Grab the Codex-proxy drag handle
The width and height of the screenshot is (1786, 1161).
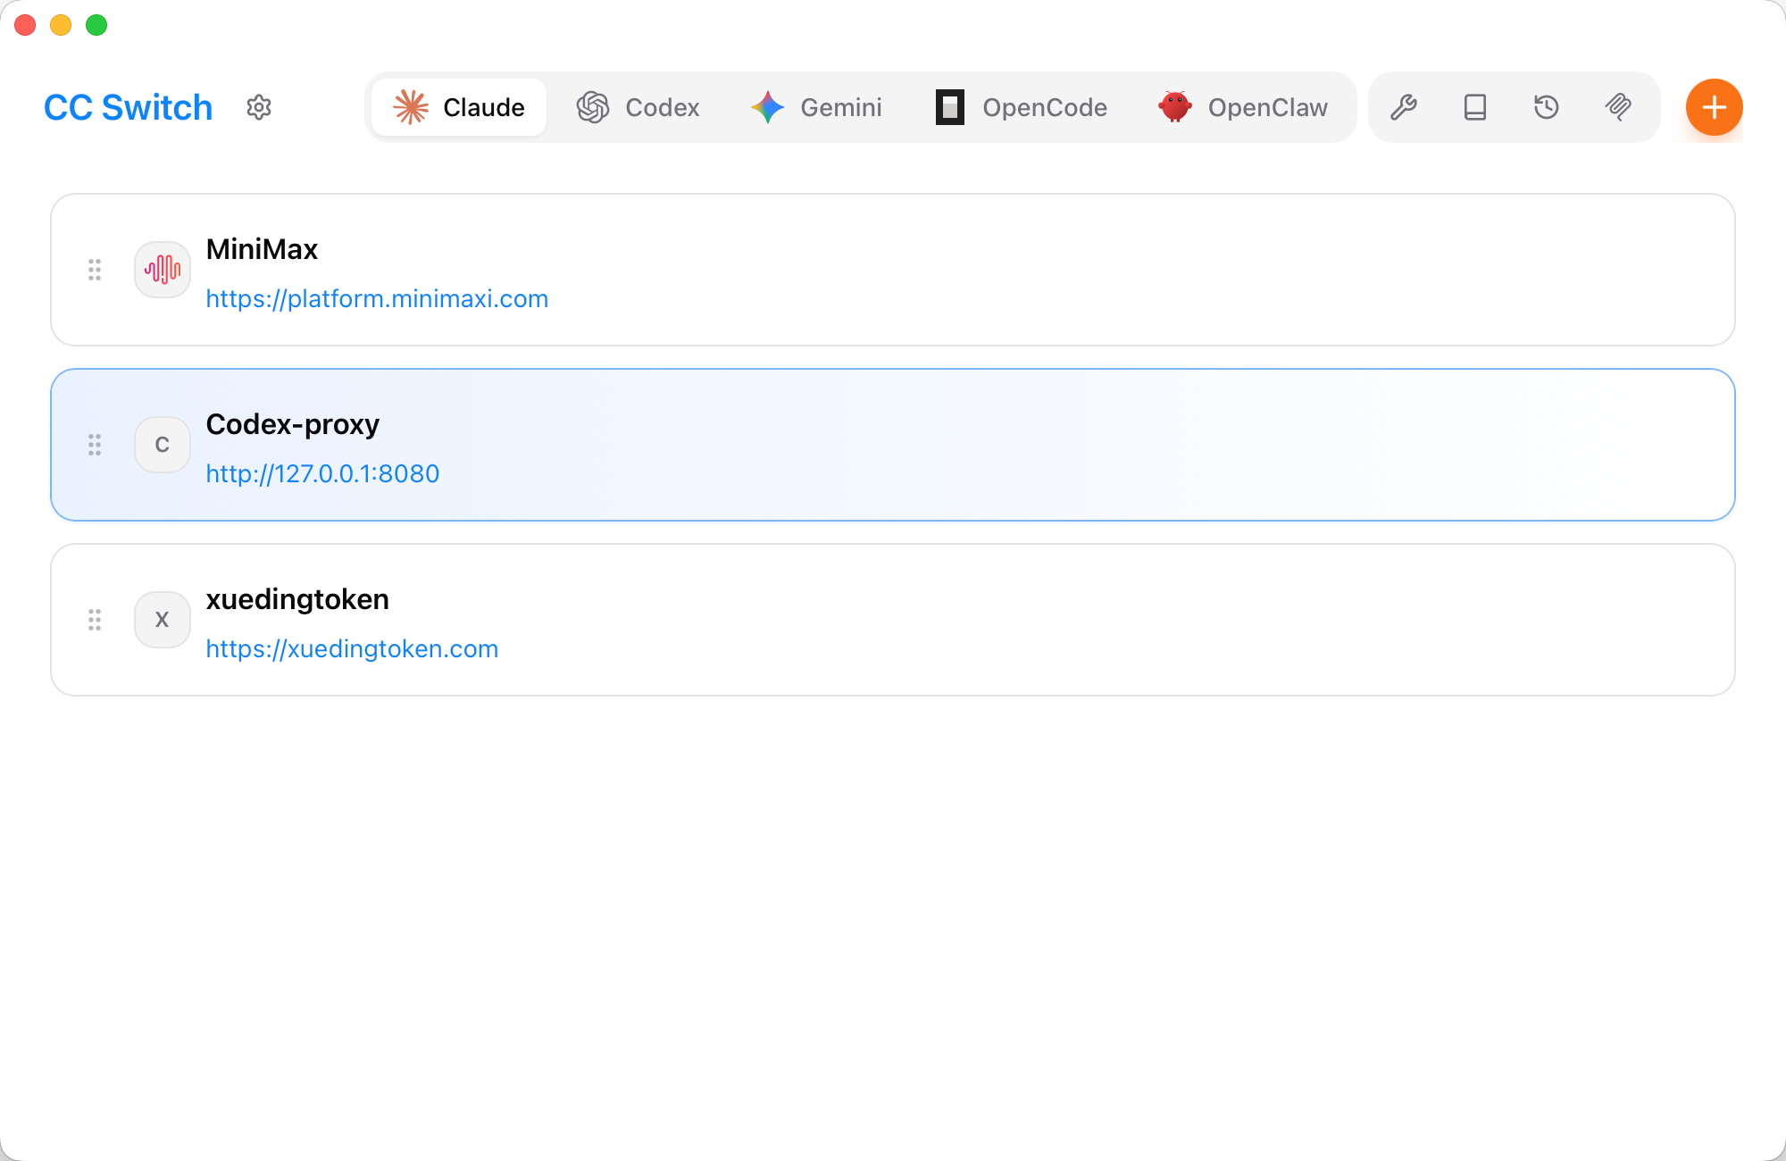pos(95,445)
